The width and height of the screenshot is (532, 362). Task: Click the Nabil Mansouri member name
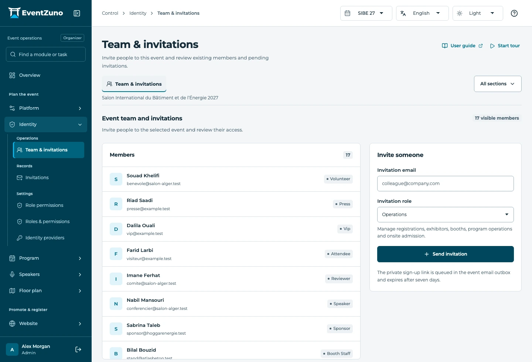click(145, 300)
